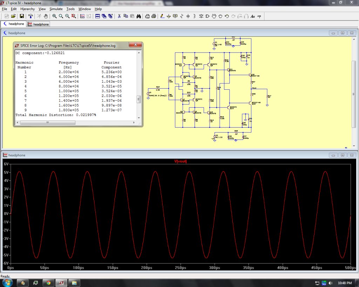Open the Help menu

(x=98, y=9)
